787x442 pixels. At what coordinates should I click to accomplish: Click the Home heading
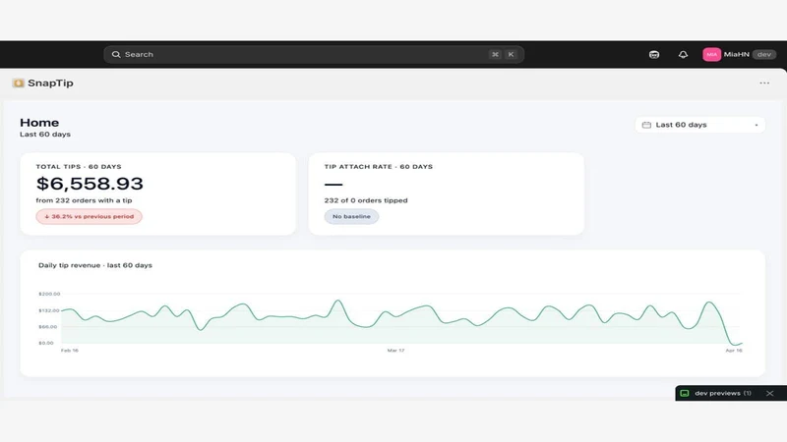(x=39, y=122)
